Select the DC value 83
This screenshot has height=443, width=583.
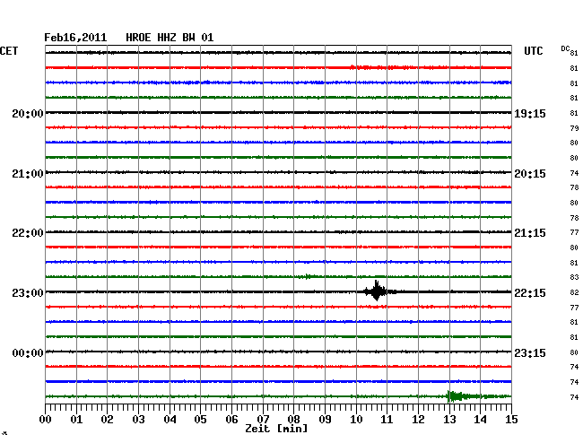point(574,277)
